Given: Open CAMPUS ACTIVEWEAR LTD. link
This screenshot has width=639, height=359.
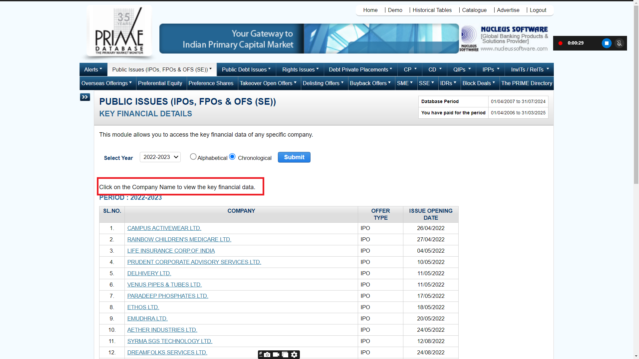Looking at the screenshot, I should pyautogui.click(x=164, y=228).
